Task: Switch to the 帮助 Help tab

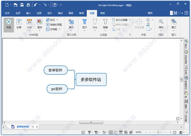Action: pos(103,13)
